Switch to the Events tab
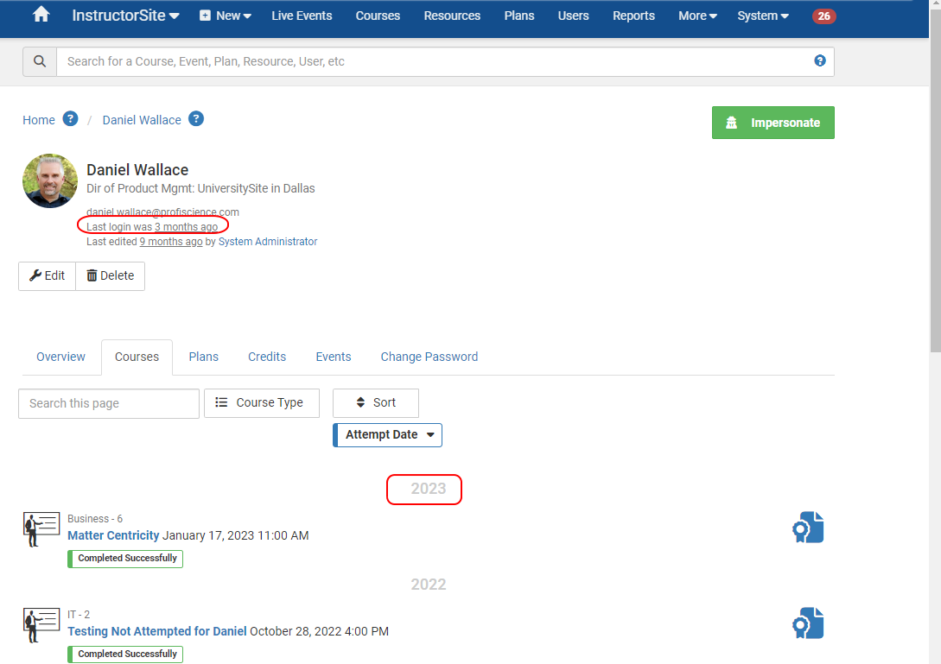The image size is (941, 664). [x=333, y=357]
